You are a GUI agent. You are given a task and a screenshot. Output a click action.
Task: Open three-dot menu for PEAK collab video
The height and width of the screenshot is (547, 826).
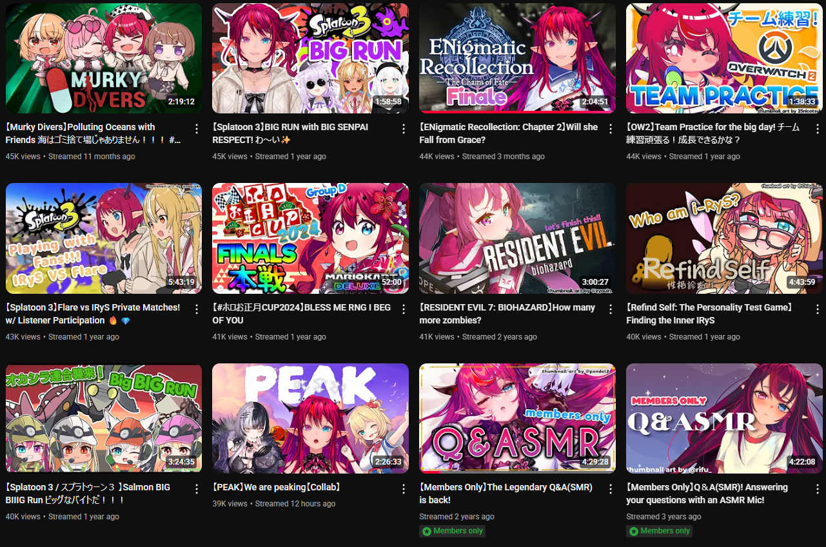pyautogui.click(x=404, y=489)
